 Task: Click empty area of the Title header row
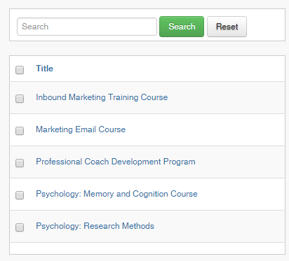pos(168,69)
